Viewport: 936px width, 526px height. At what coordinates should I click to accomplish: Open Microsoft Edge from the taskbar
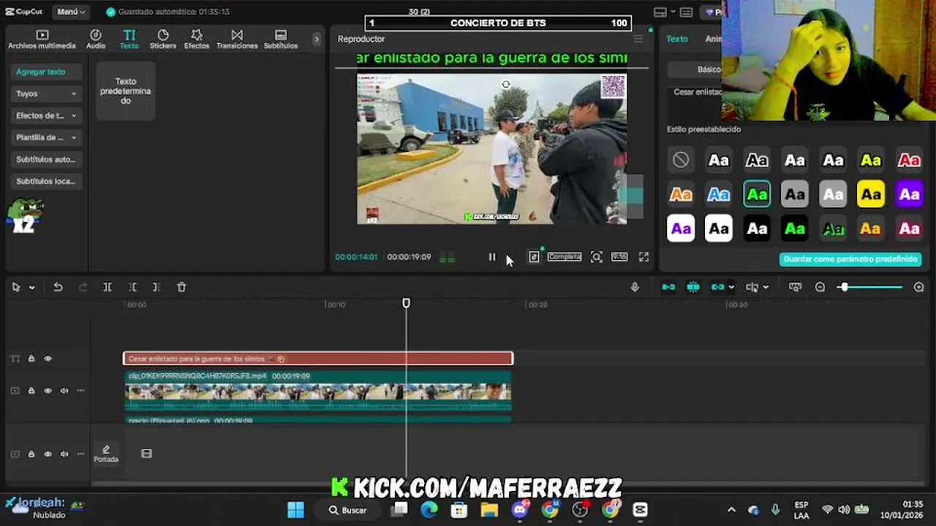click(x=429, y=510)
